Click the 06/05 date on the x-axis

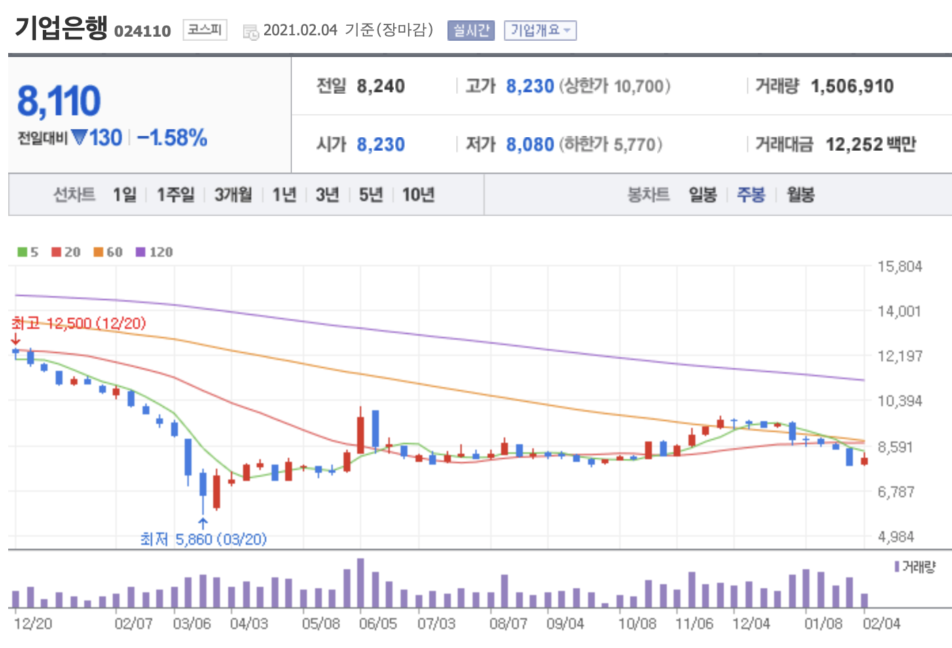point(378,624)
